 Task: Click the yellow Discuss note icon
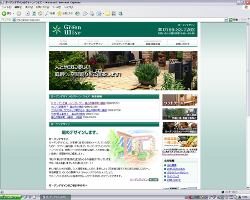(x=108, y=13)
